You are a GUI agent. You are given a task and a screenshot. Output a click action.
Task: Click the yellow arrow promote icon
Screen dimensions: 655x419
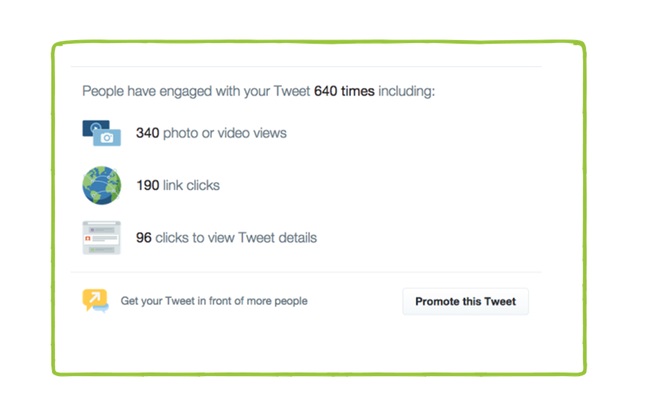(95, 301)
